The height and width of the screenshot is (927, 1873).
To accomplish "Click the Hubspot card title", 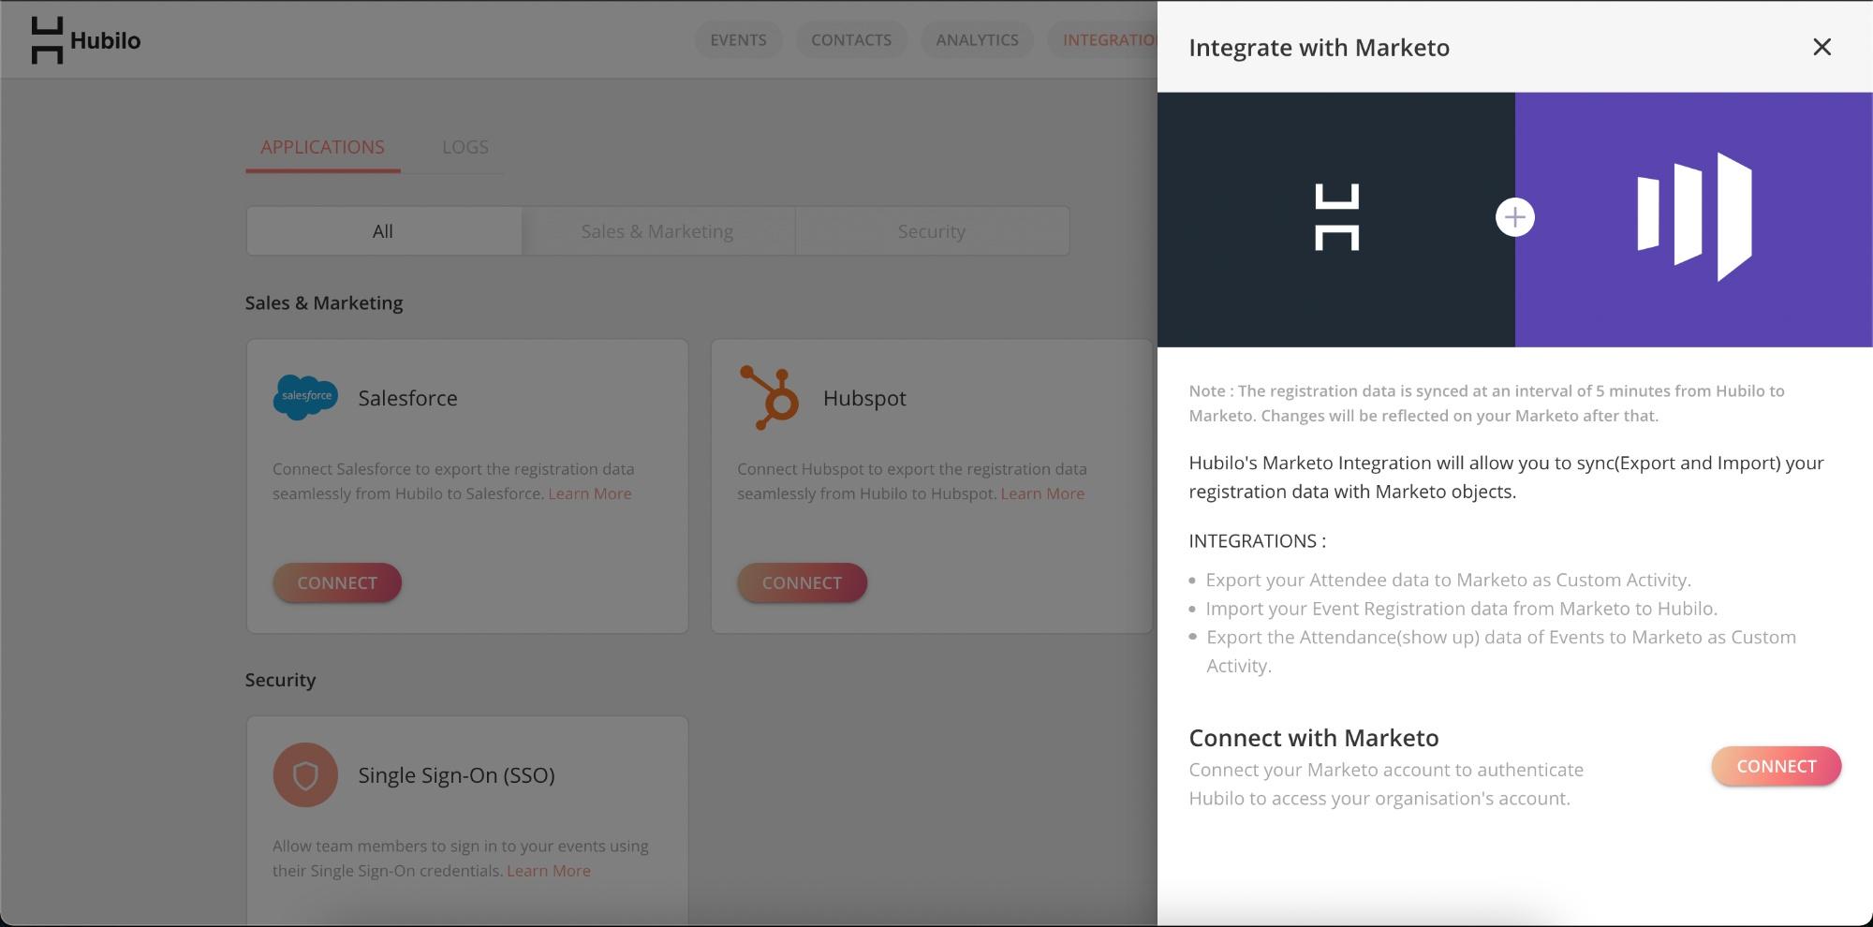I will coord(864,398).
